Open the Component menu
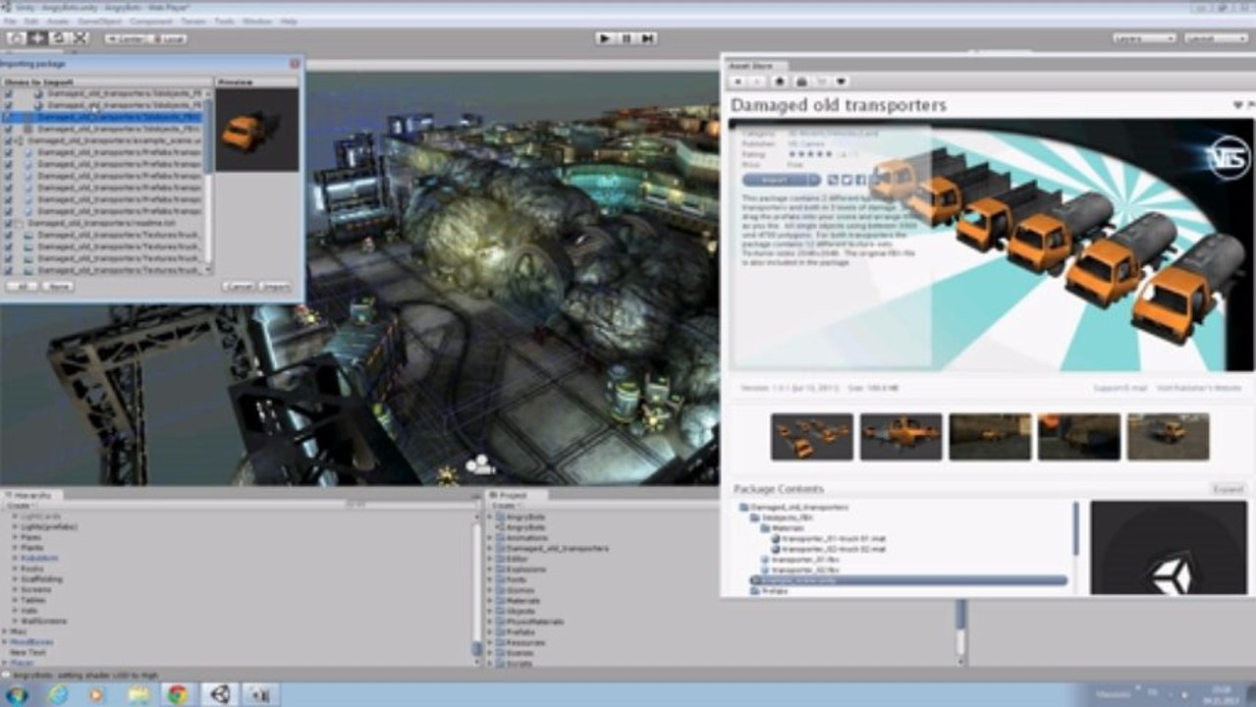This screenshot has height=707, width=1256. coord(150,21)
